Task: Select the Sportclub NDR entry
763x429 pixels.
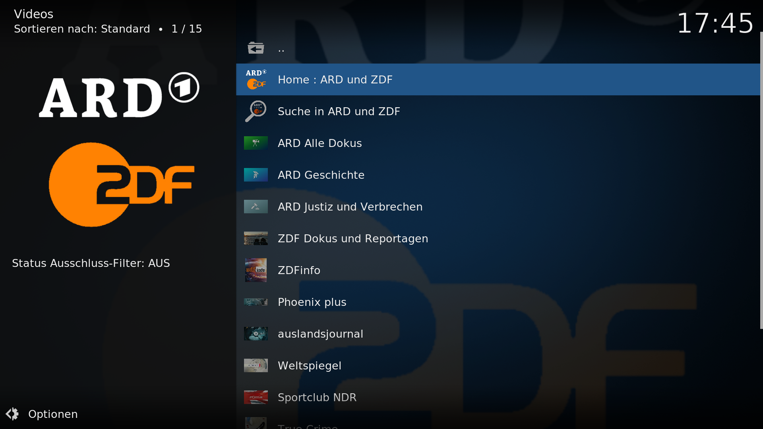Action: tap(498, 397)
